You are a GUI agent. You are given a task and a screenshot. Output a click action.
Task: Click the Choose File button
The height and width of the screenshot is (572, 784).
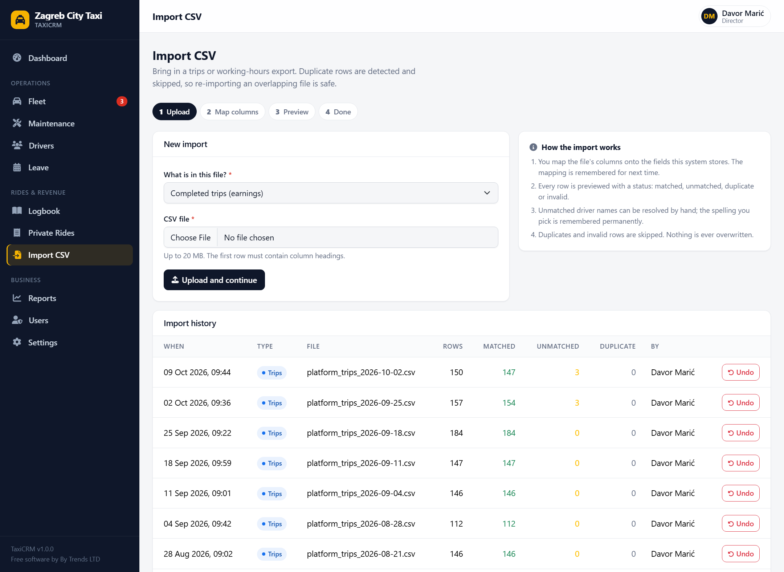click(x=191, y=238)
